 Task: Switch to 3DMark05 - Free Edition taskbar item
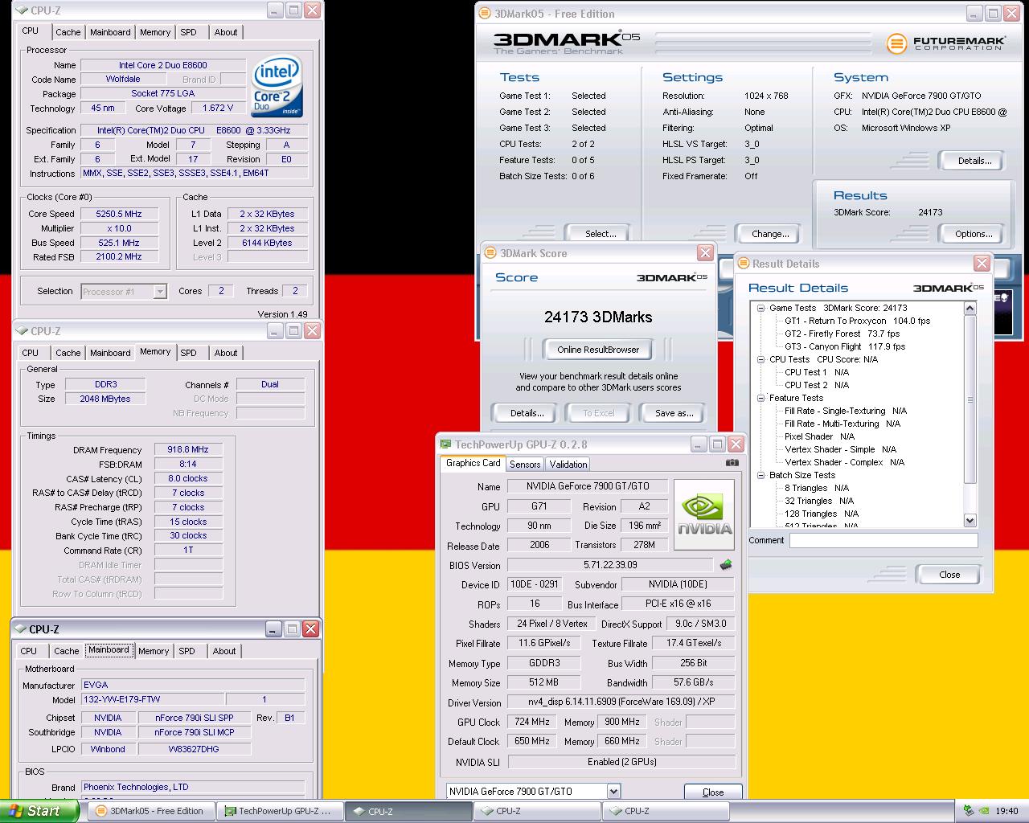150,811
